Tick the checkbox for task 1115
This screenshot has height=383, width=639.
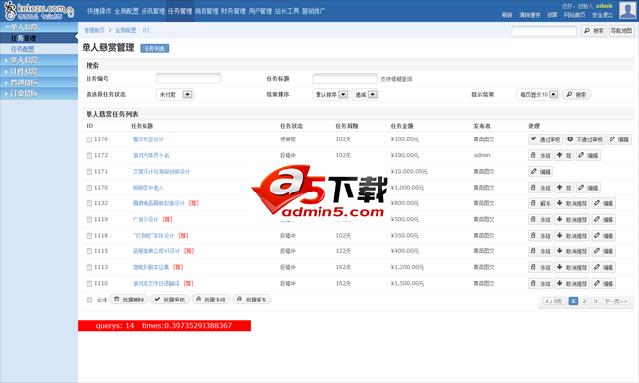click(x=89, y=251)
